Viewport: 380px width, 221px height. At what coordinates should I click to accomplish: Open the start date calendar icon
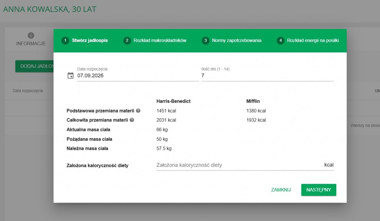pyautogui.click(x=70, y=75)
